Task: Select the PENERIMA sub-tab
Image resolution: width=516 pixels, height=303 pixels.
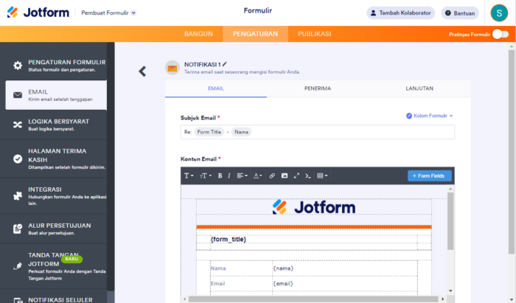Action: [318, 88]
